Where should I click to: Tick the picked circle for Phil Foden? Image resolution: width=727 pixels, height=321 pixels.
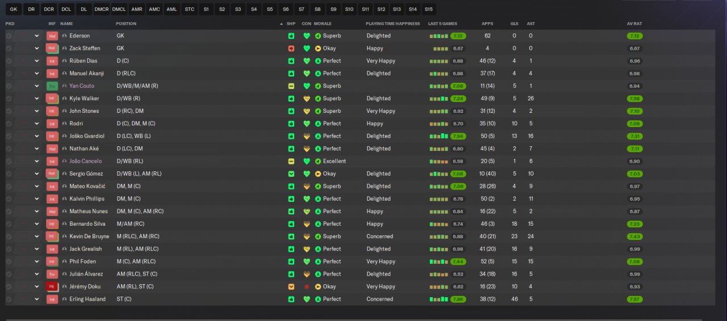(x=9, y=261)
